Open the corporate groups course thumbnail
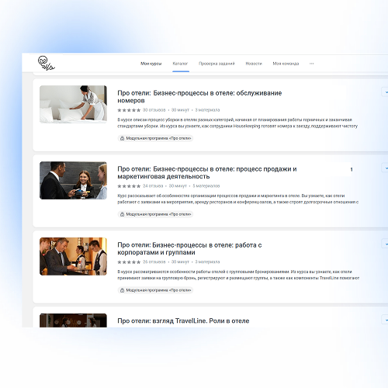The height and width of the screenshot is (388, 388). click(x=73, y=256)
